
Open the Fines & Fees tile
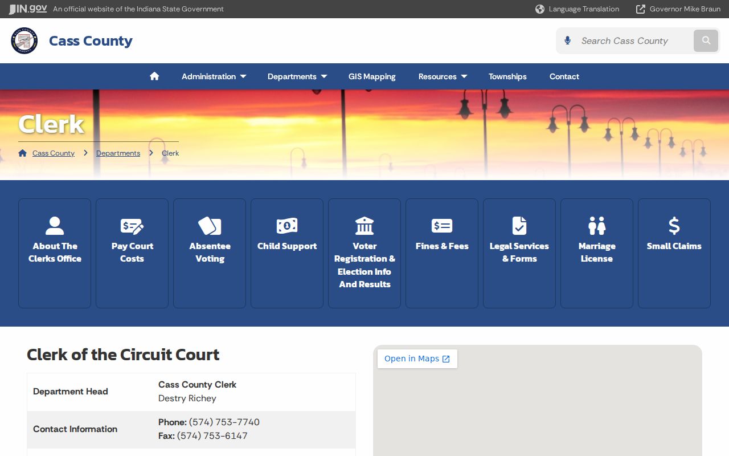(442, 253)
